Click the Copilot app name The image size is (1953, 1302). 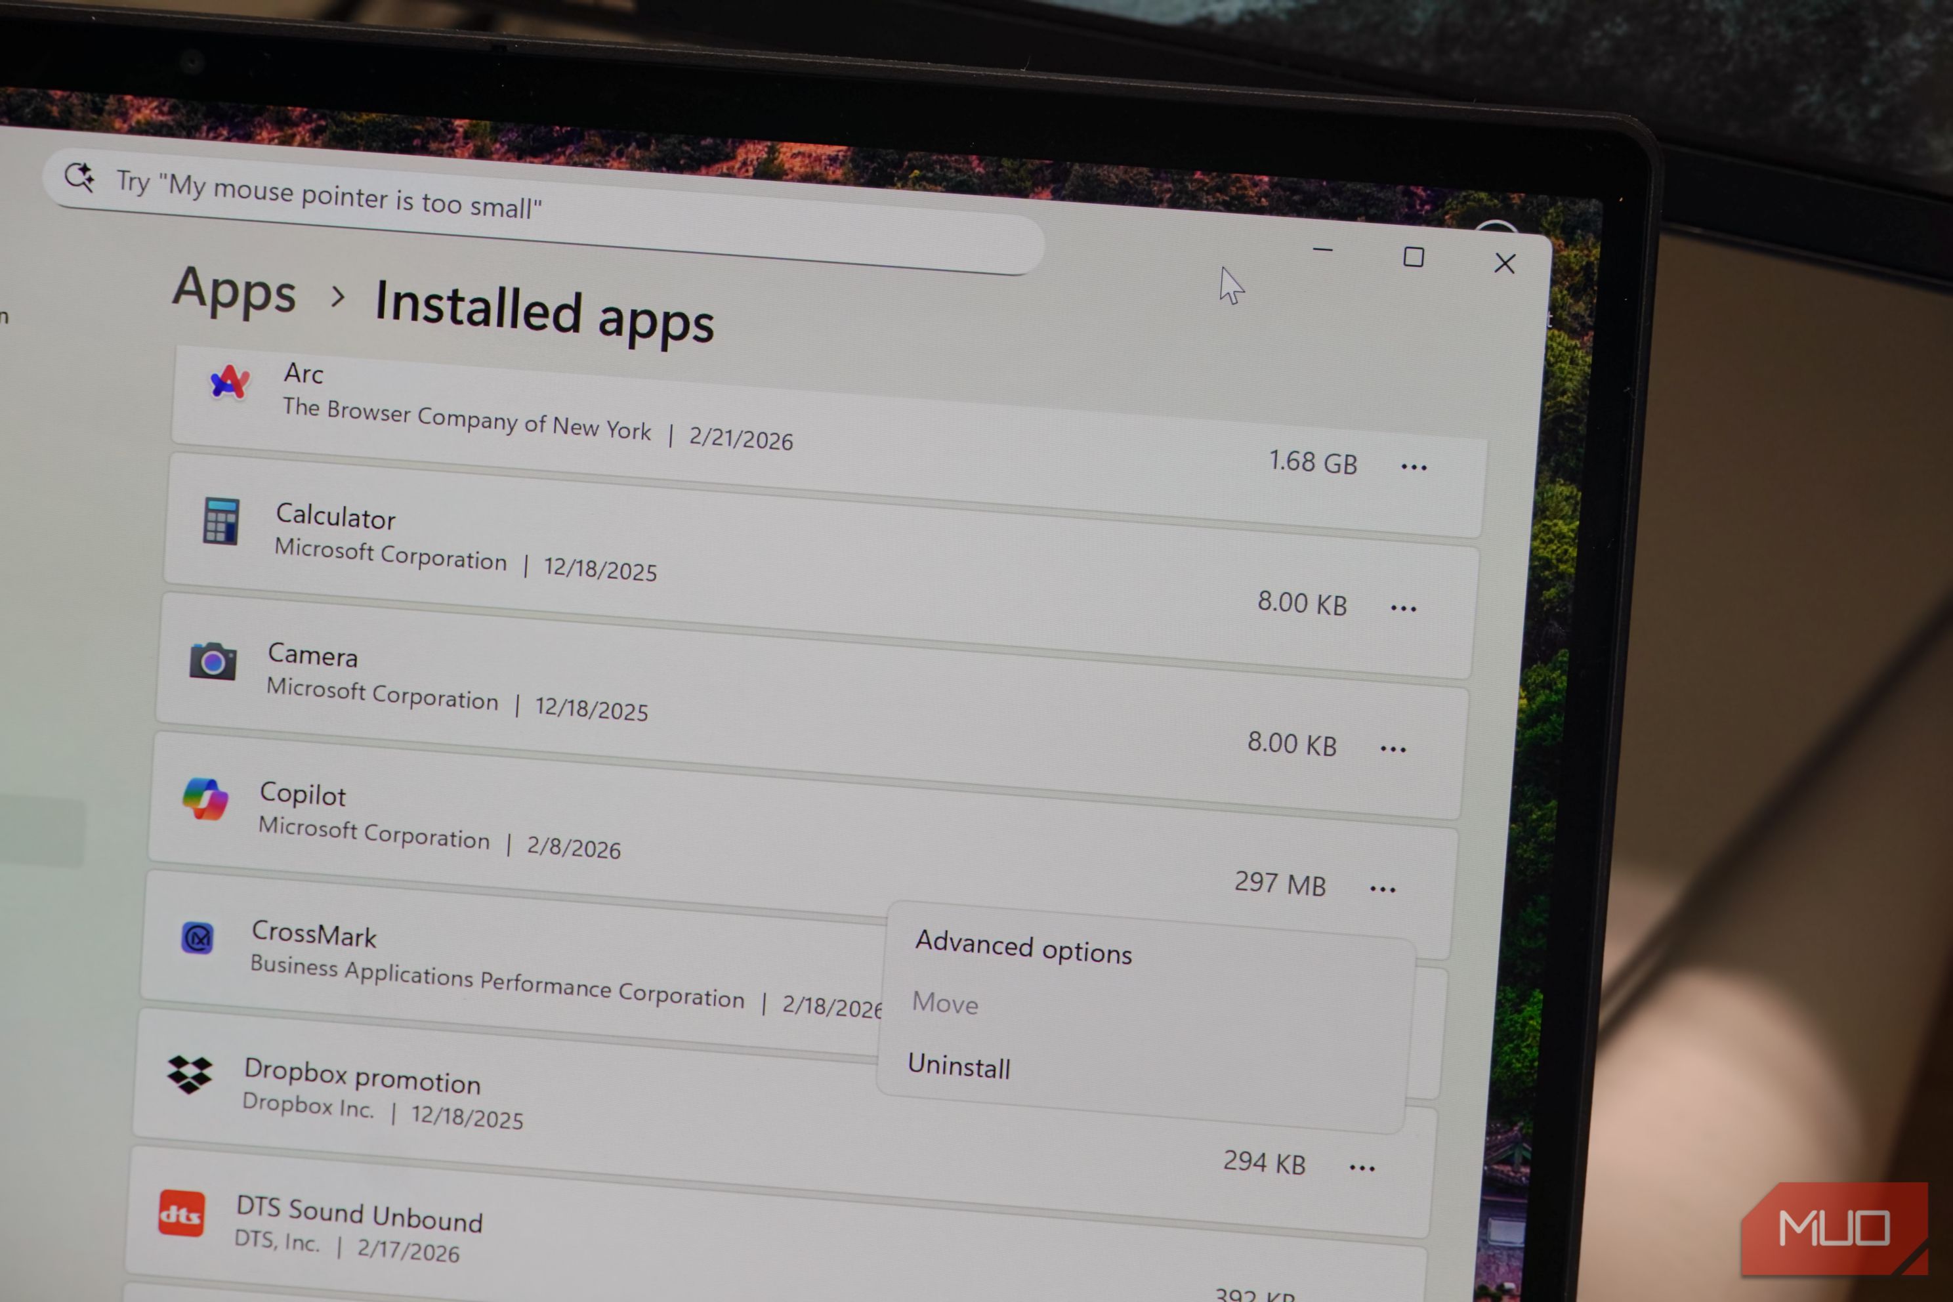coord(303,795)
